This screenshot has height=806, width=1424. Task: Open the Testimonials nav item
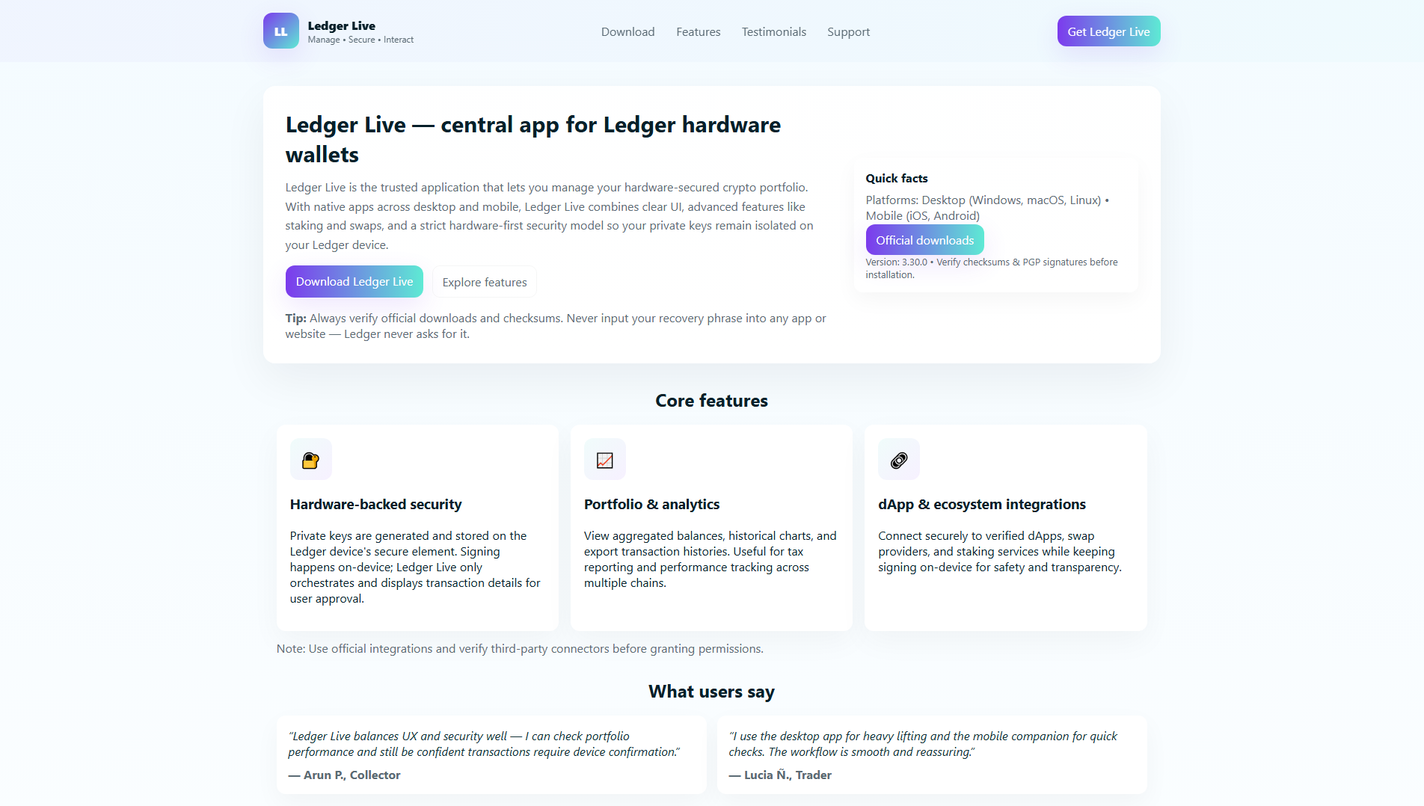[774, 31]
